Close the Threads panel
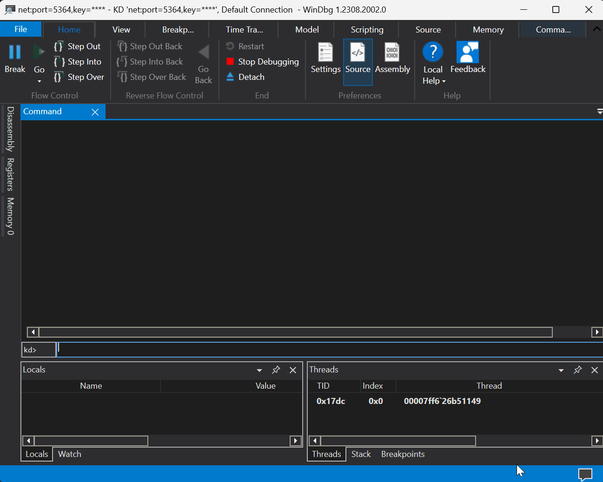Image resolution: width=603 pixels, height=482 pixels. tap(595, 370)
